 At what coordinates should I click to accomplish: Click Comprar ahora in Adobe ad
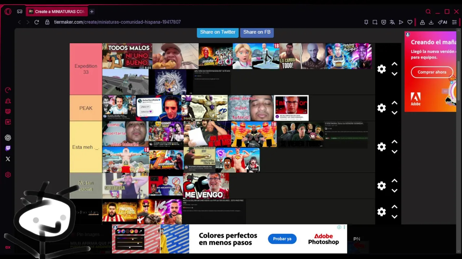(432, 72)
